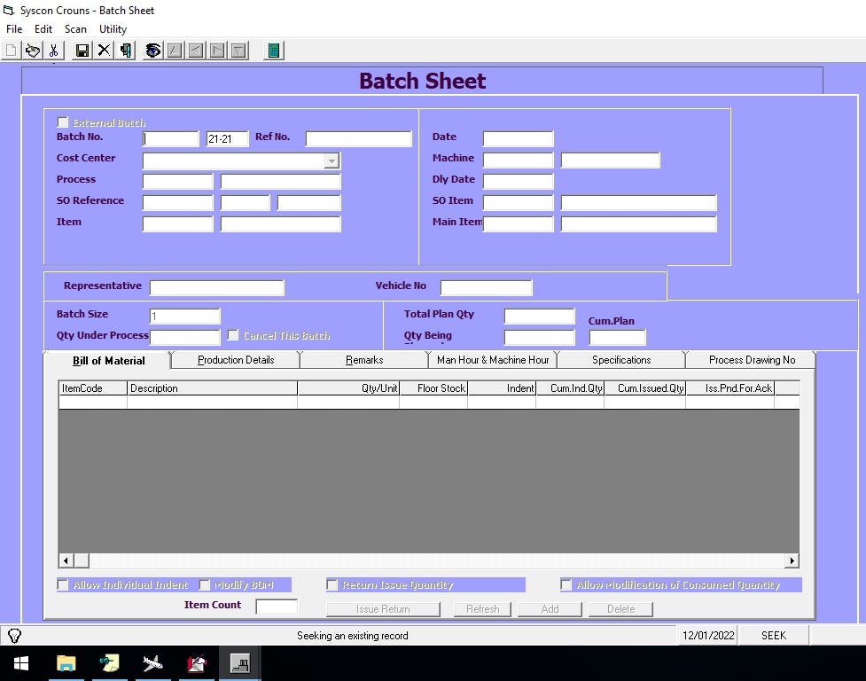This screenshot has height=681, width=866.
Task: Open the Utility menu
Action: 113,29
